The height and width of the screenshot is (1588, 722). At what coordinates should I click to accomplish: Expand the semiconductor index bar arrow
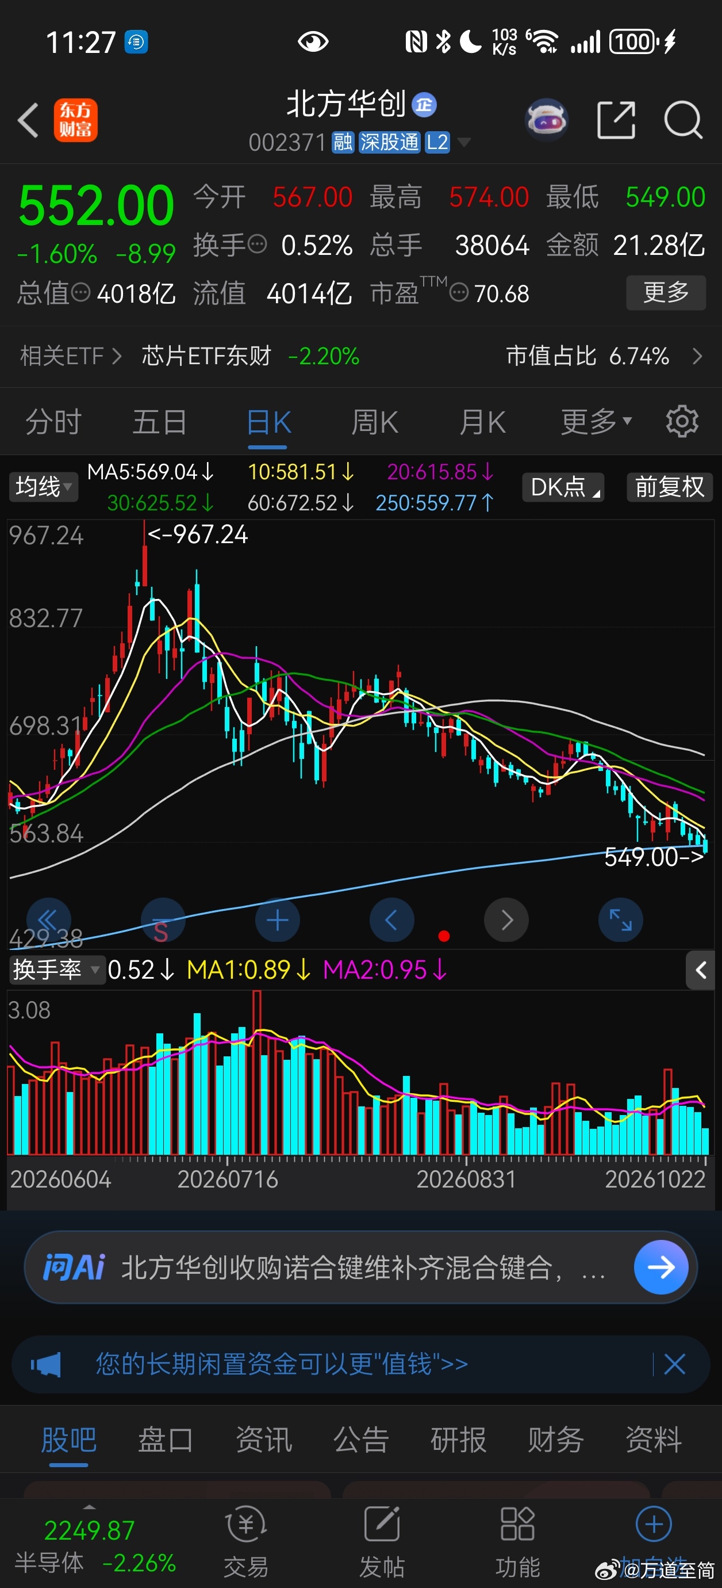click(x=89, y=1507)
